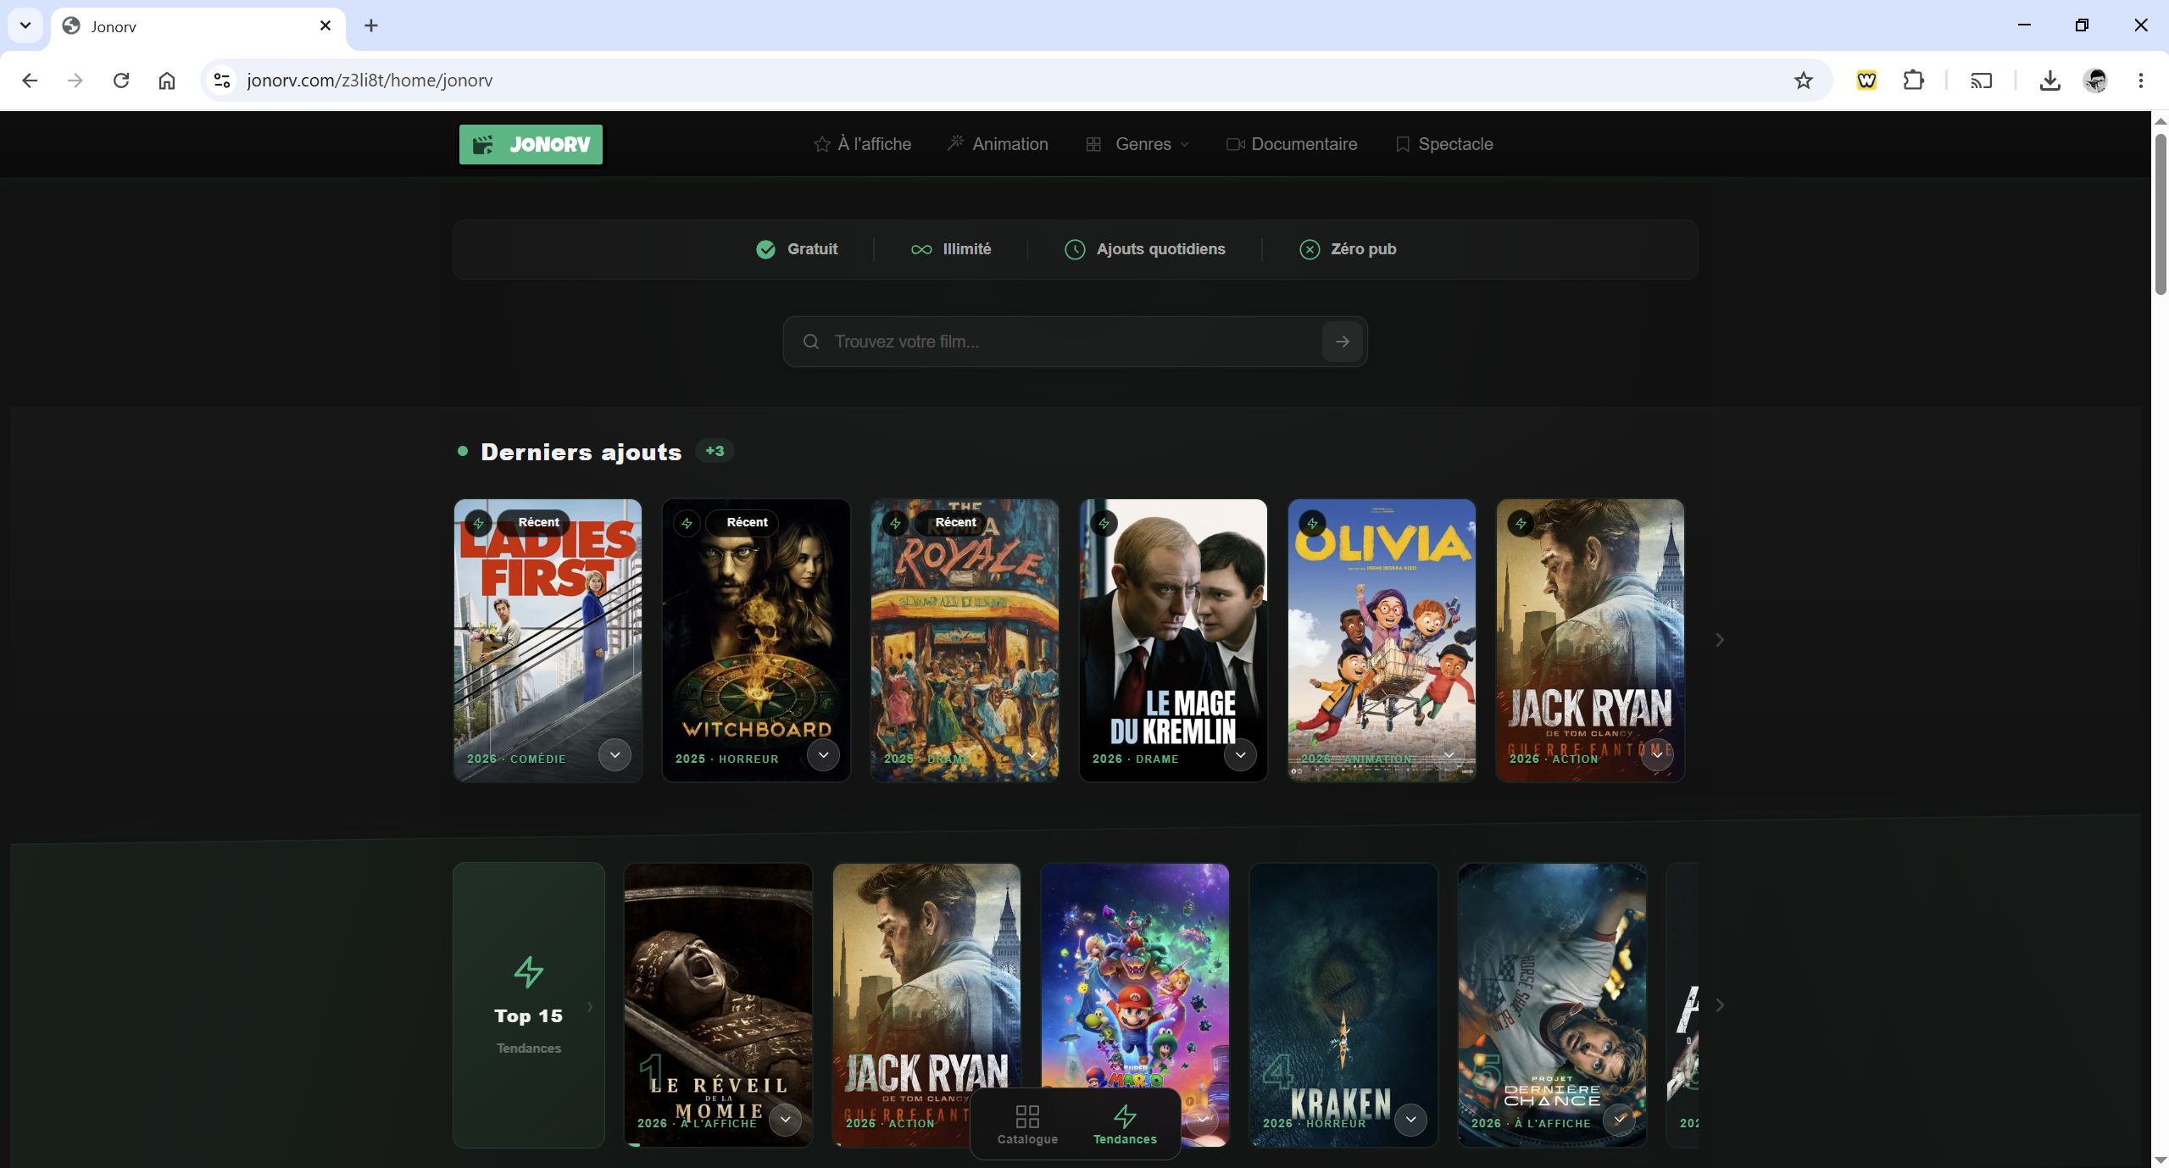This screenshot has width=2169, height=1168.
Task: Show browser downloads
Action: pyautogui.click(x=2049, y=81)
